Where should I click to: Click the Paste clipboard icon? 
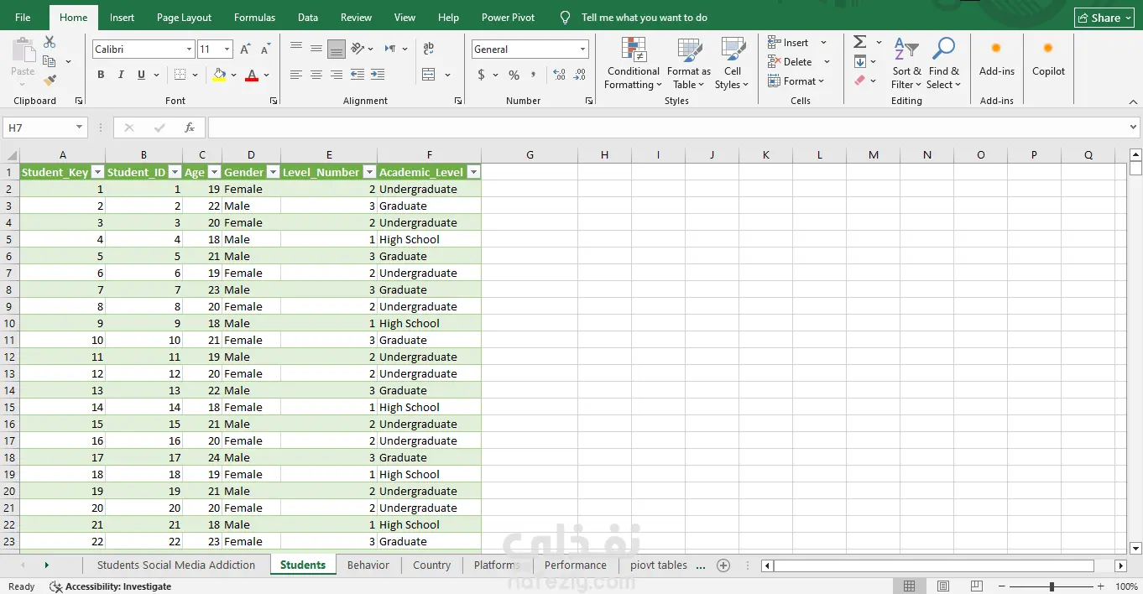tap(23, 49)
